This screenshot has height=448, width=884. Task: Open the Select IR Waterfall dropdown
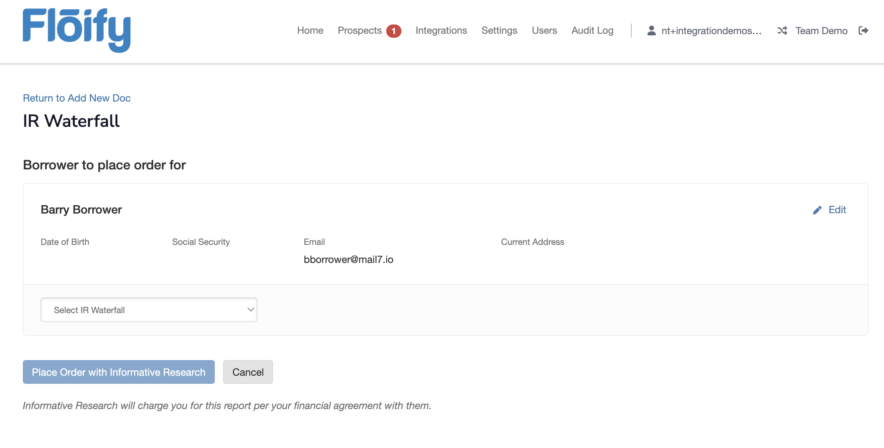coord(149,310)
